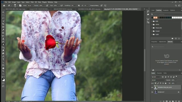Click the Home icon in options bar
The width and height of the screenshot is (182, 102).
click(4, 6)
